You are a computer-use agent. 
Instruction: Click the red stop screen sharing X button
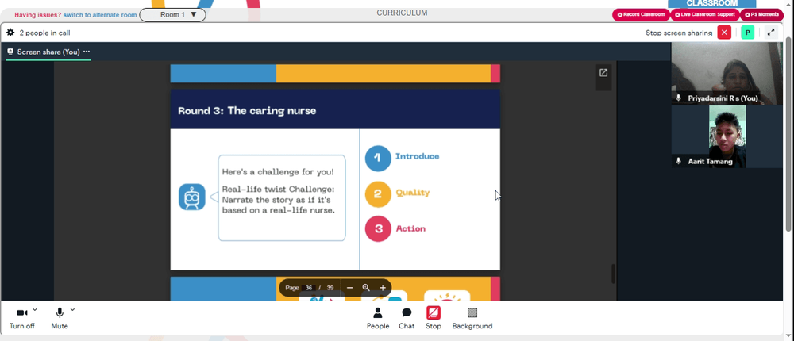(724, 33)
